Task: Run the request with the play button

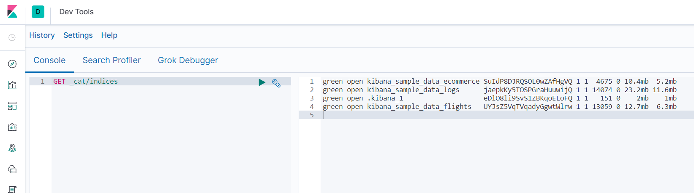Action: coord(262,82)
